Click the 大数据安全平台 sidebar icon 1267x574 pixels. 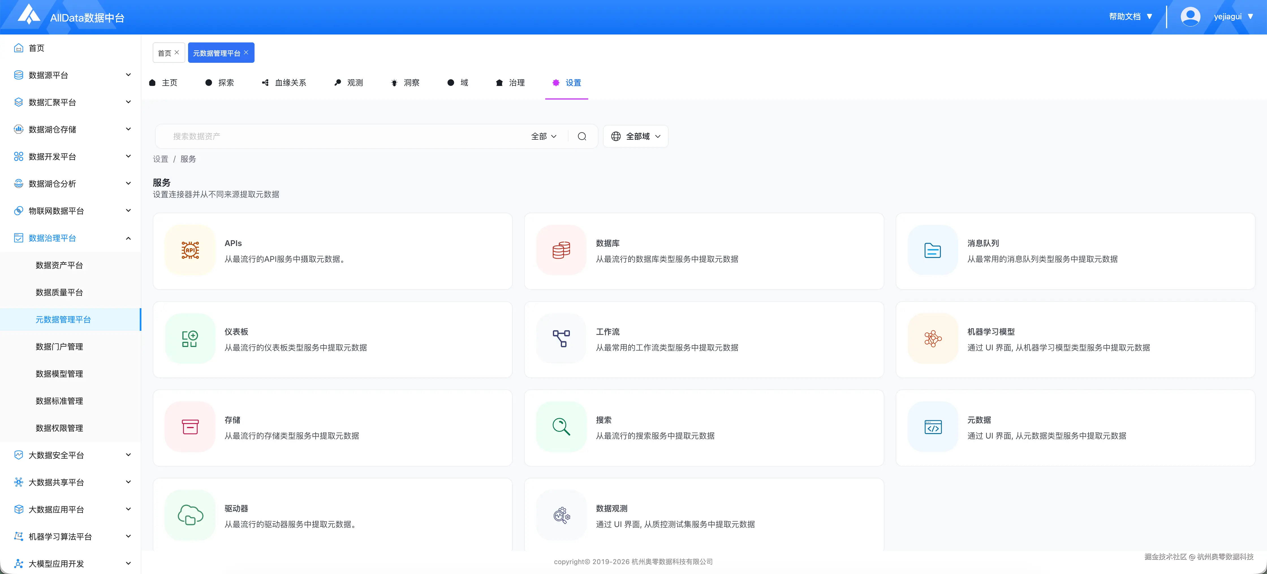[x=19, y=455]
